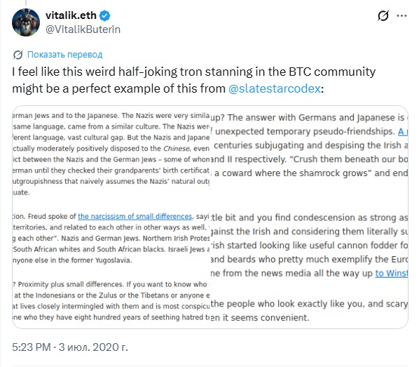Click the blue verified badge
The height and width of the screenshot is (367, 419).
tap(105, 16)
